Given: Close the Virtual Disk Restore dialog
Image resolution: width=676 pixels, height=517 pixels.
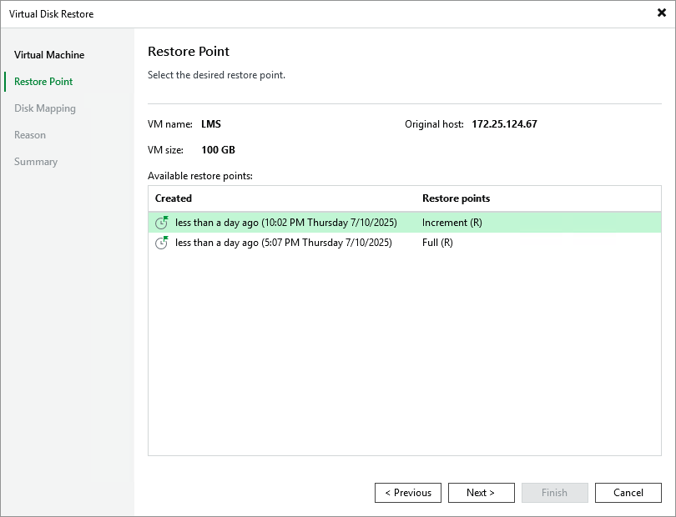Looking at the screenshot, I should [661, 13].
